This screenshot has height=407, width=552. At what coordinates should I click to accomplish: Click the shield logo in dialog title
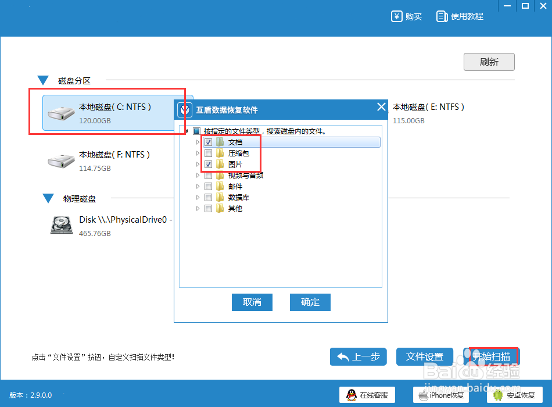(x=185, y=110)
